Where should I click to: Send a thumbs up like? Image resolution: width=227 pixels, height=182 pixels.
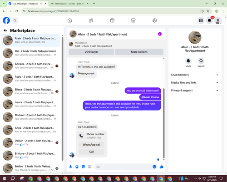tap(162, 167)
